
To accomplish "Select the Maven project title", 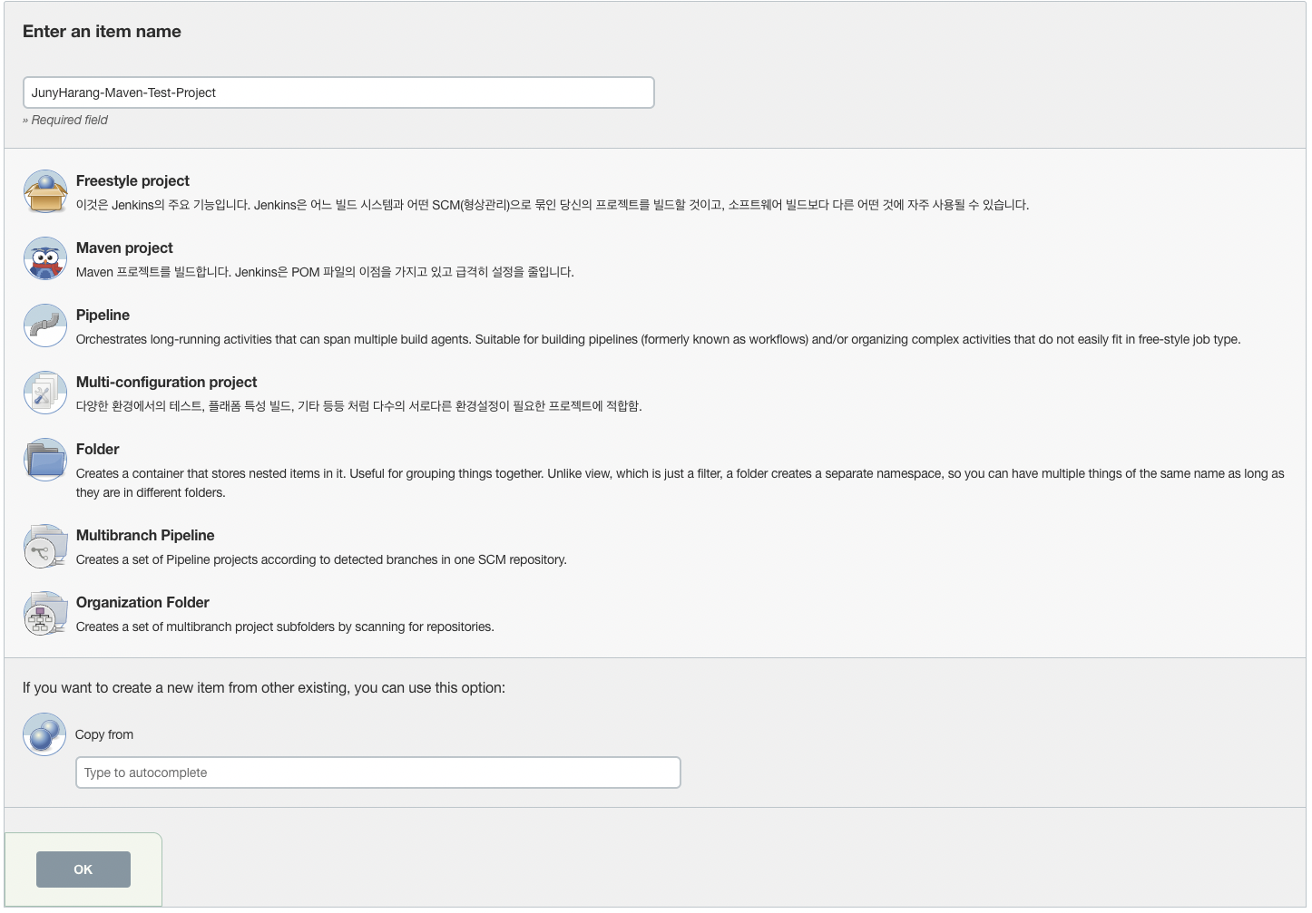I will coord(124,248).
